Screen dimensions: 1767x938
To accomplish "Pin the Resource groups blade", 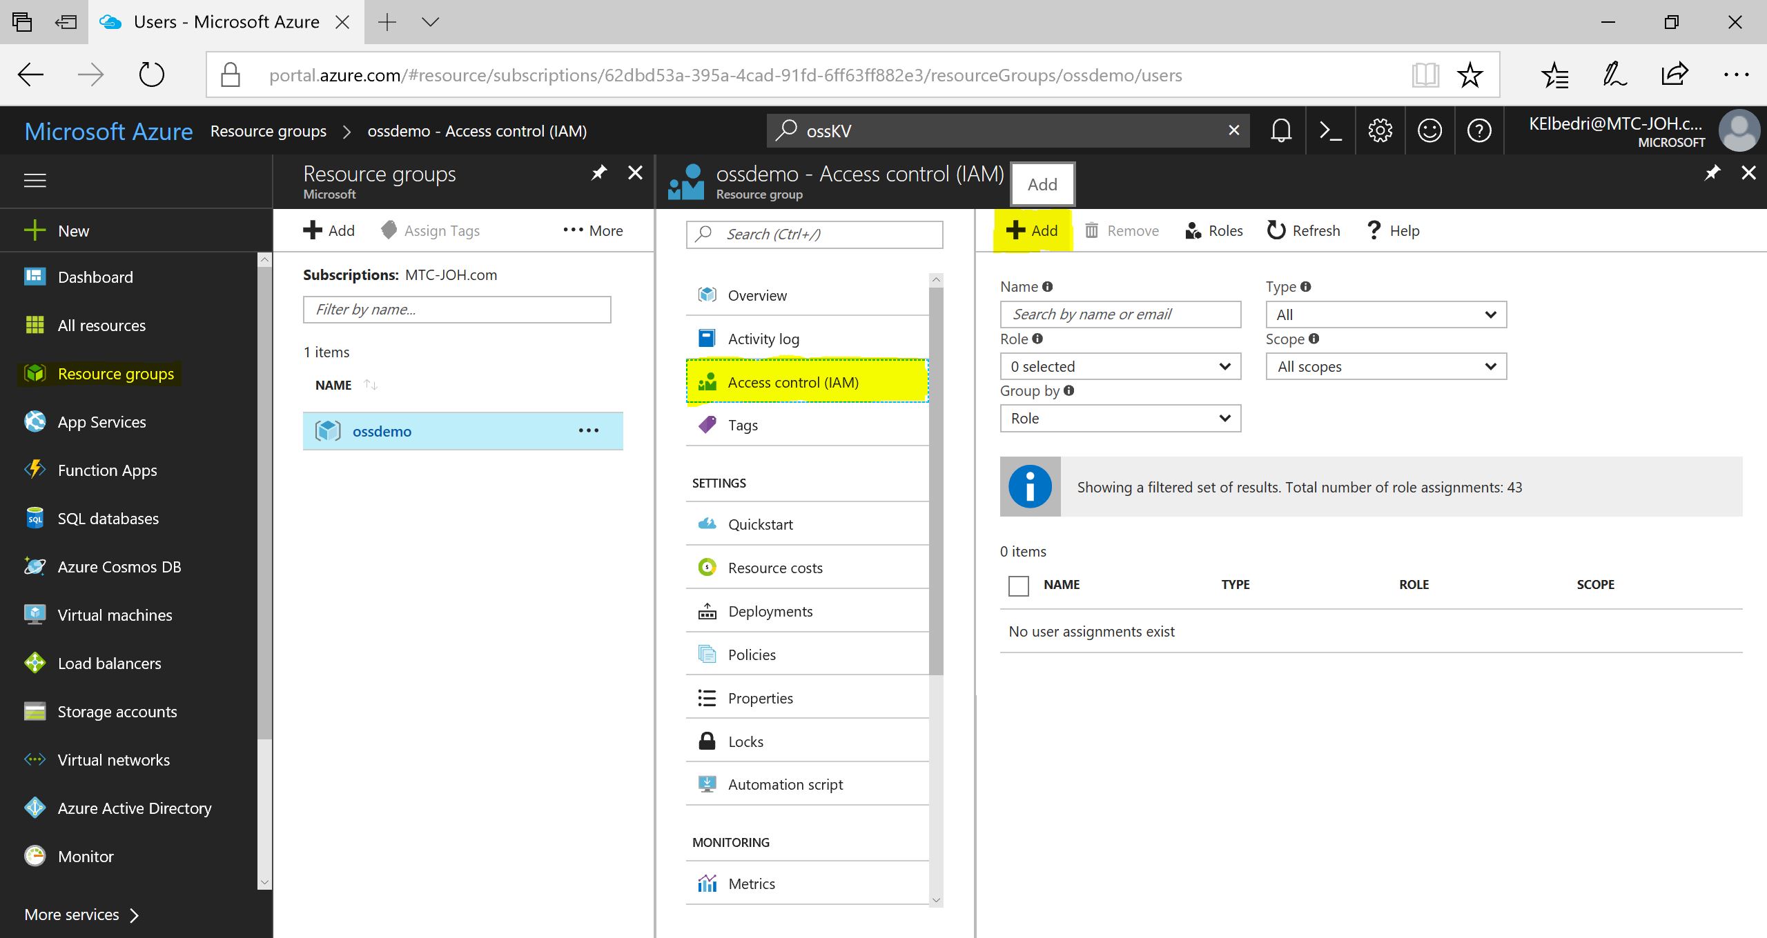I will 598,172.
